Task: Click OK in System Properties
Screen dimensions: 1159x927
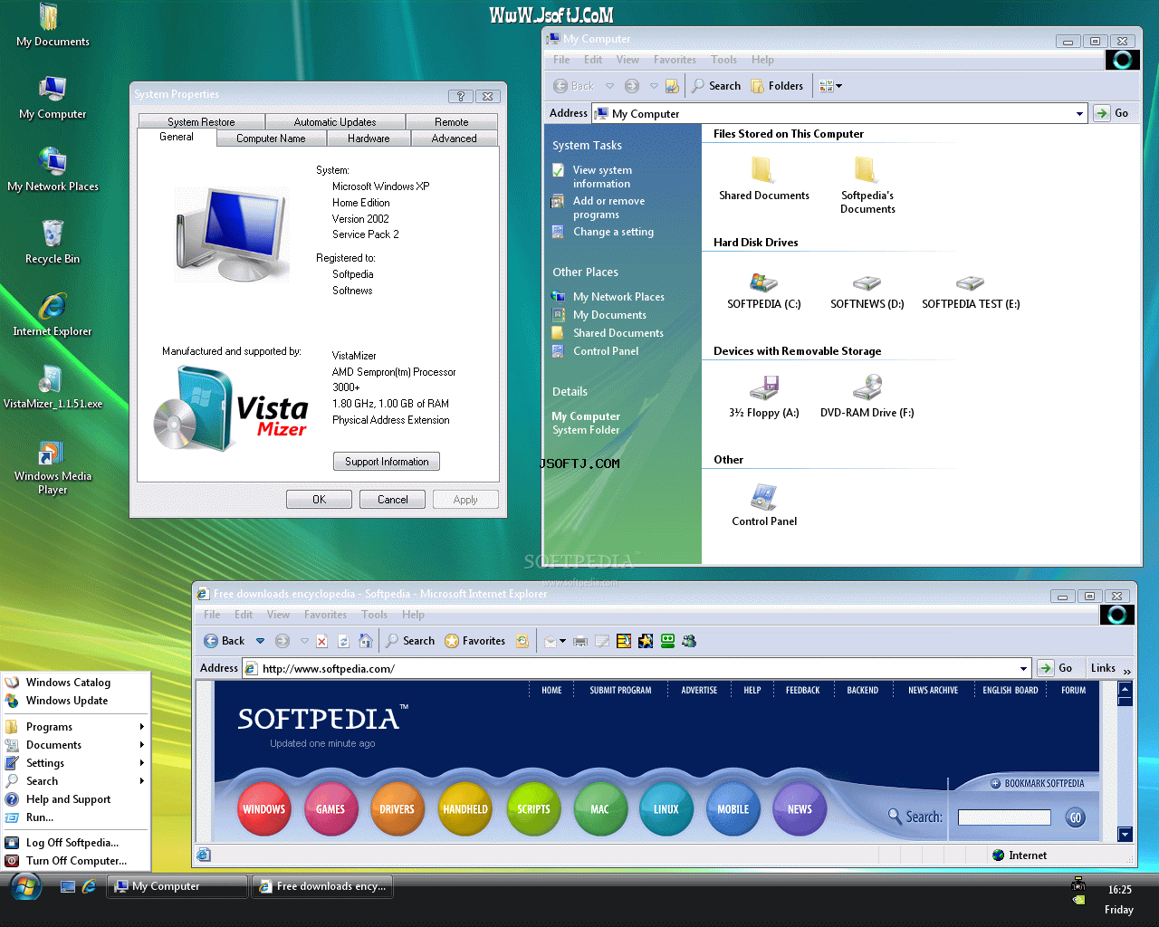Action: tap(320, 500)
